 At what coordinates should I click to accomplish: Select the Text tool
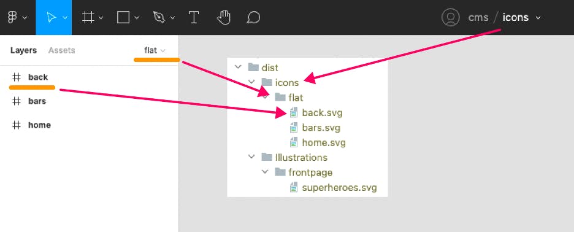[193, 17]
